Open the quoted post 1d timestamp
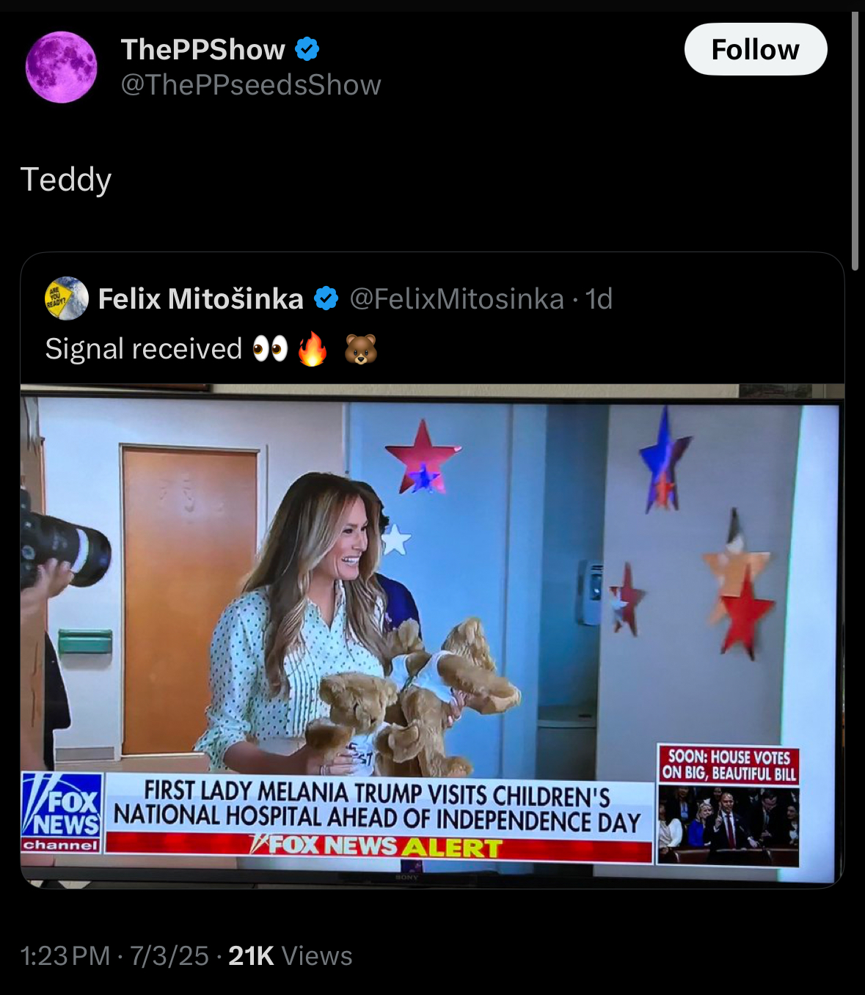 (599, 298)
